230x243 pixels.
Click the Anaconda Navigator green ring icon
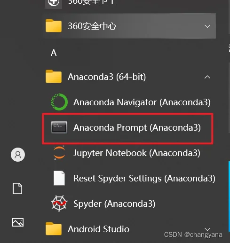tap(59, 102)
